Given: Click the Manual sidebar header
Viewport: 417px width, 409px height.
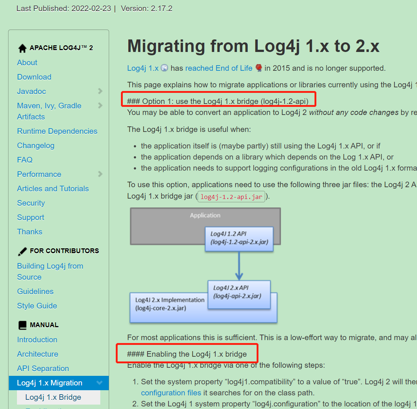Looking at the screenshot, I should click(x=44, y=325).
